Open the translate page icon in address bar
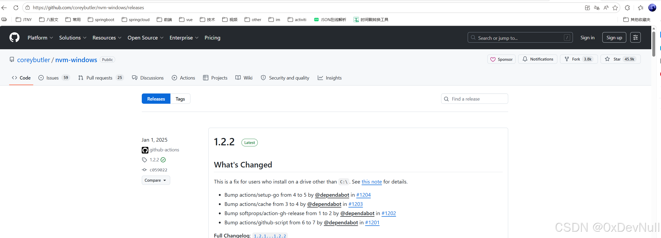Image resolution: width=661 pixels, height=238 pixels. tap(597, 8)
